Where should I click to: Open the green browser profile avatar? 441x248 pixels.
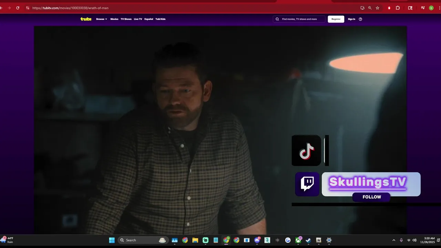(x=431, y=8)
